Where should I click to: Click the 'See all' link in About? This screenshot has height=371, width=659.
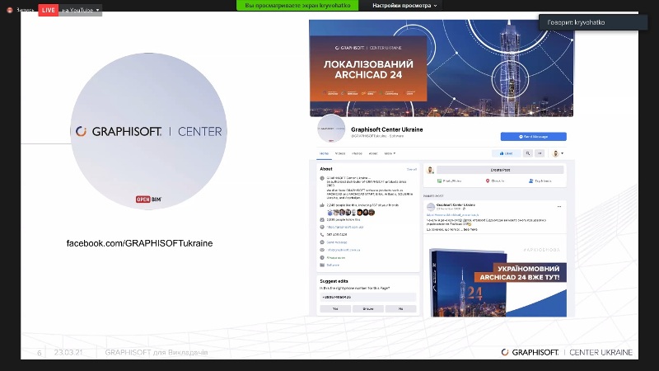pyautogui.click(x=411, y=169)
